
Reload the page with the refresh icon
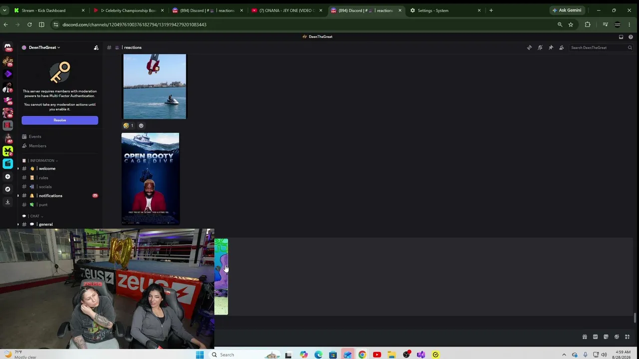29,24
